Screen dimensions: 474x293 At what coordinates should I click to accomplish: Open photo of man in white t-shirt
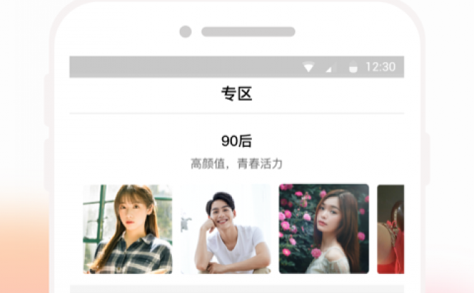point(226,229)
